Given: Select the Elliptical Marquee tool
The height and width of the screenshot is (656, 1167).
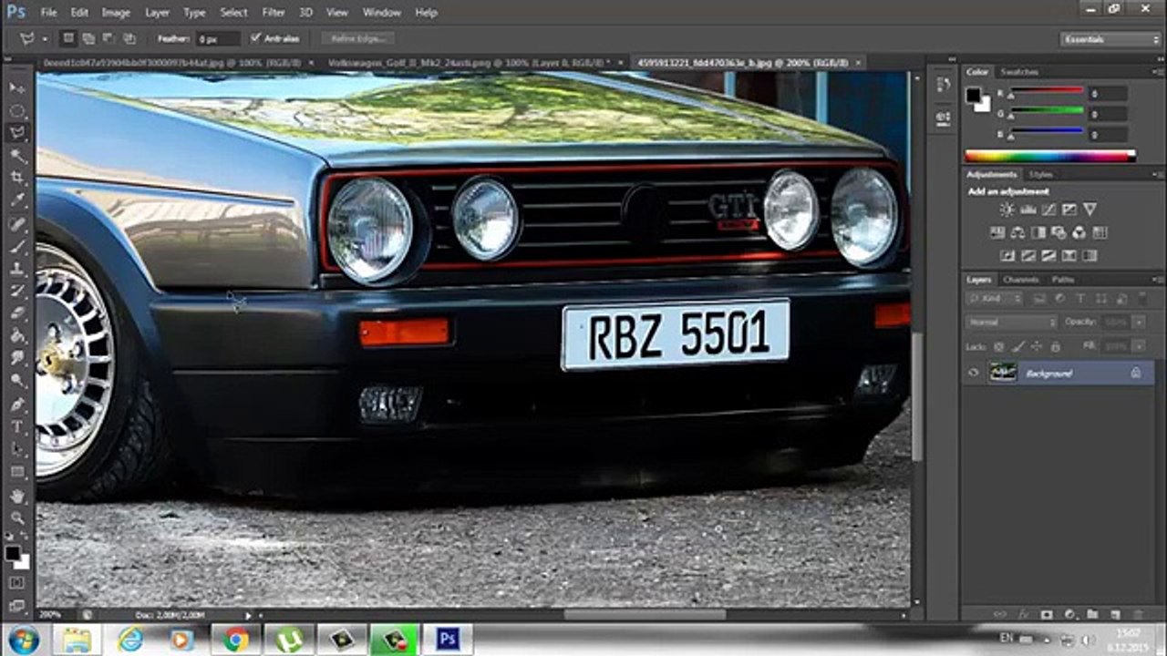Looking at the screenshot, I should click(17, 110).
